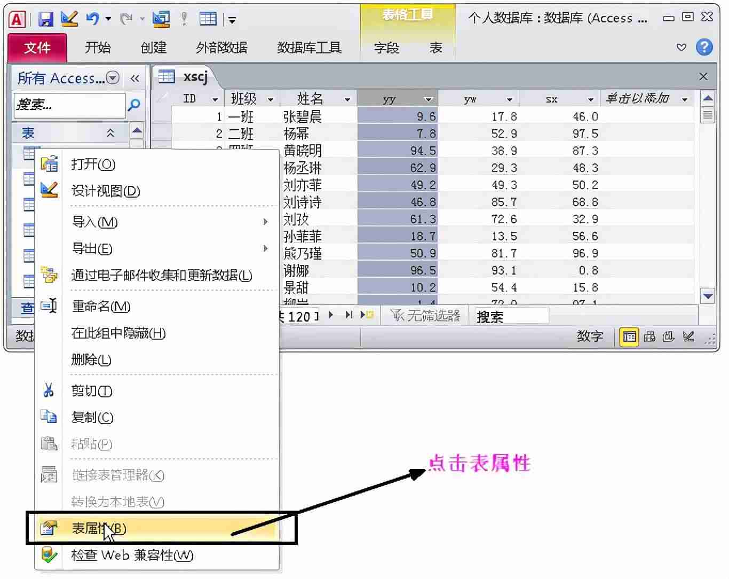
Task: Click the email collection icon in context menu
Action: [x=49, y=275]
